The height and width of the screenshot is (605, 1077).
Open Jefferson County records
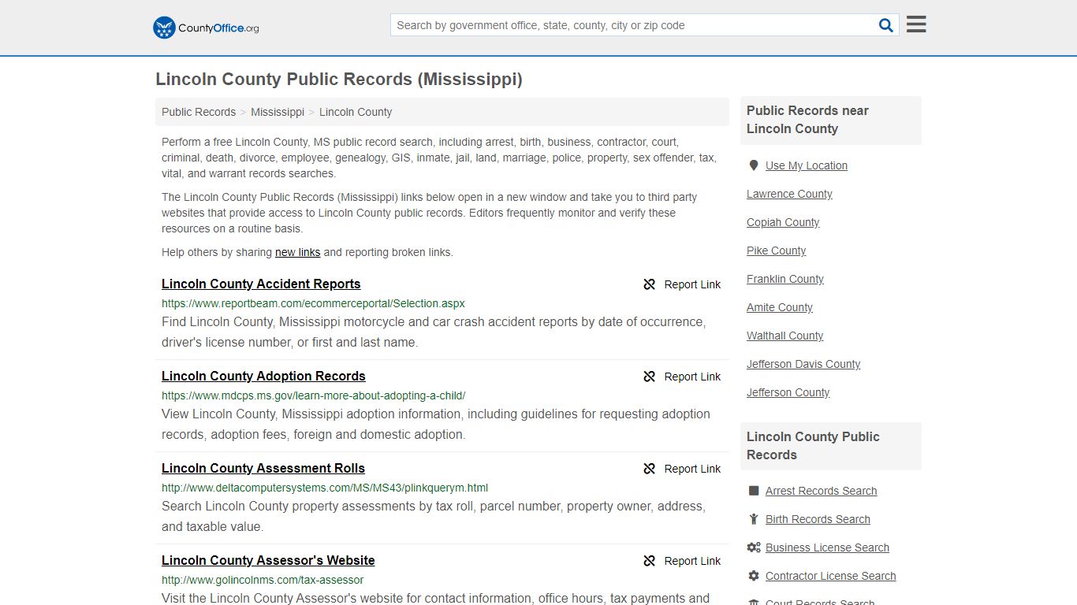[x=788, y=392]
